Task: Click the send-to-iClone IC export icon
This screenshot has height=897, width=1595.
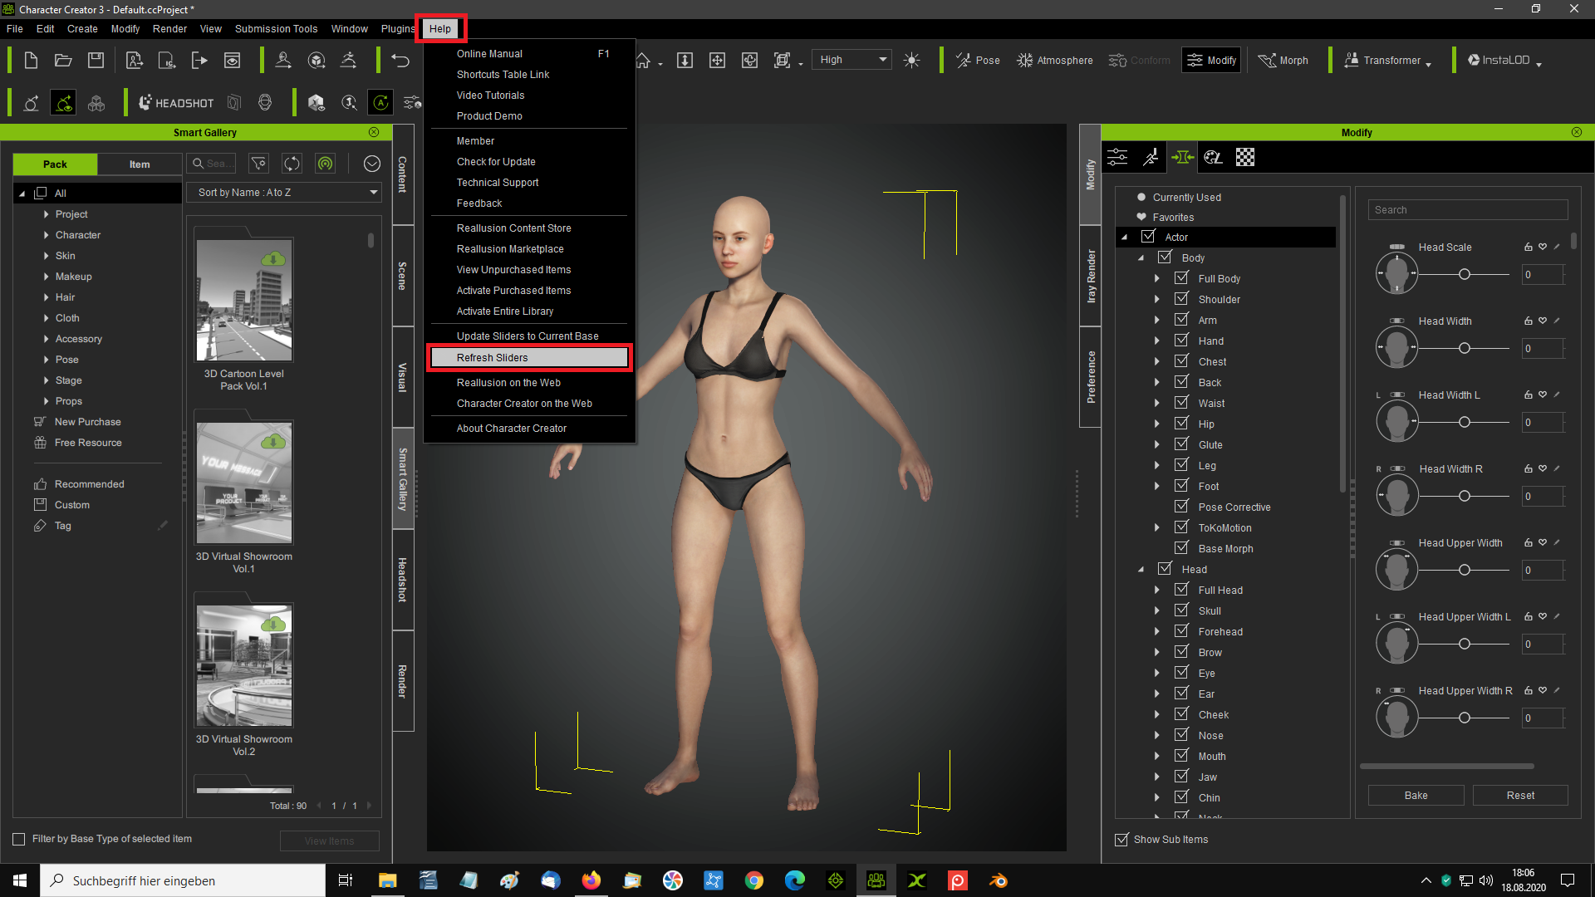Action: pyautogui.click(x=167, y=60)
